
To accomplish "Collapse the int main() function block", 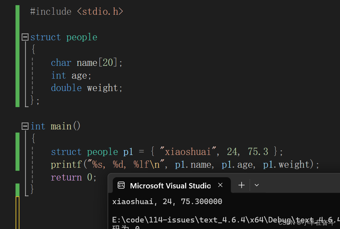I will (25, 126).
